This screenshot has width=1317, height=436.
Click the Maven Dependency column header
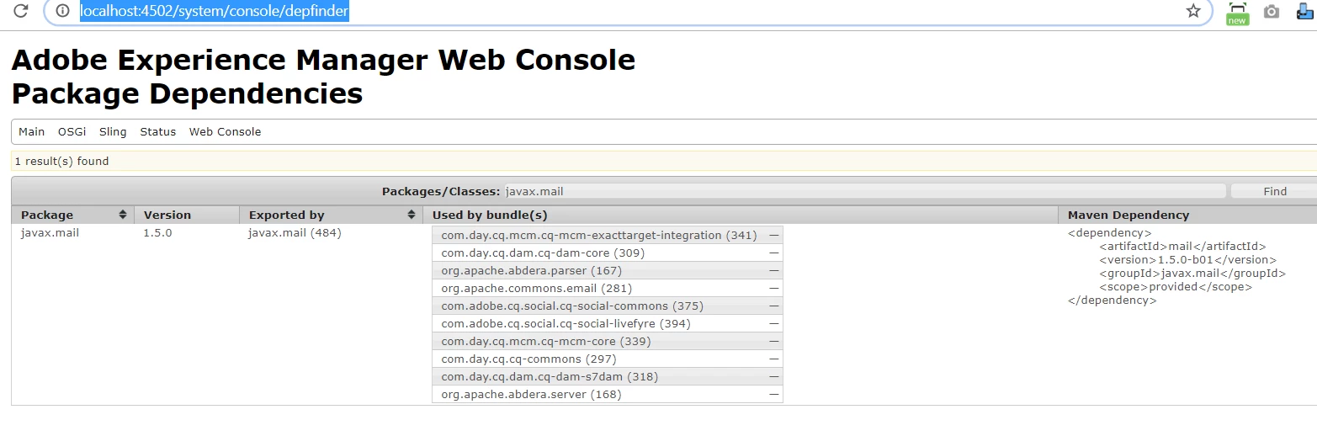click(1187, 215)
